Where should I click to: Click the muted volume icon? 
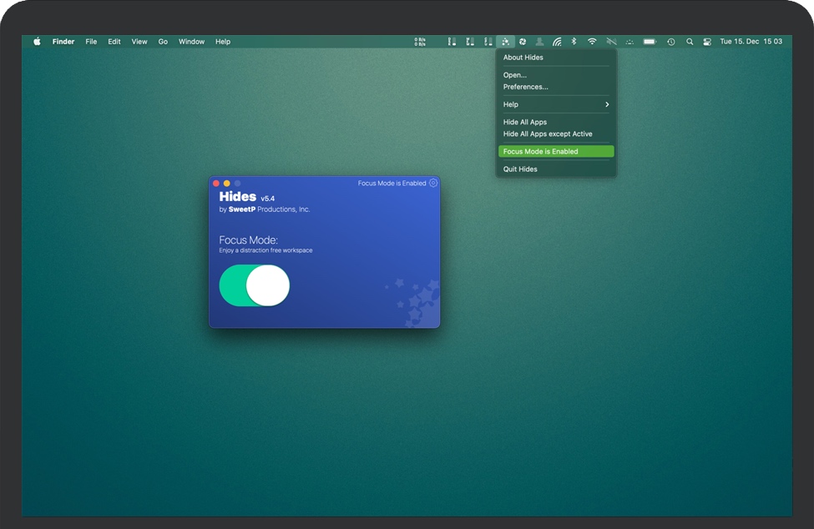point(611,42)
